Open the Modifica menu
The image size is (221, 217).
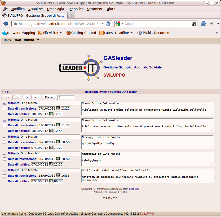point(18,9)
